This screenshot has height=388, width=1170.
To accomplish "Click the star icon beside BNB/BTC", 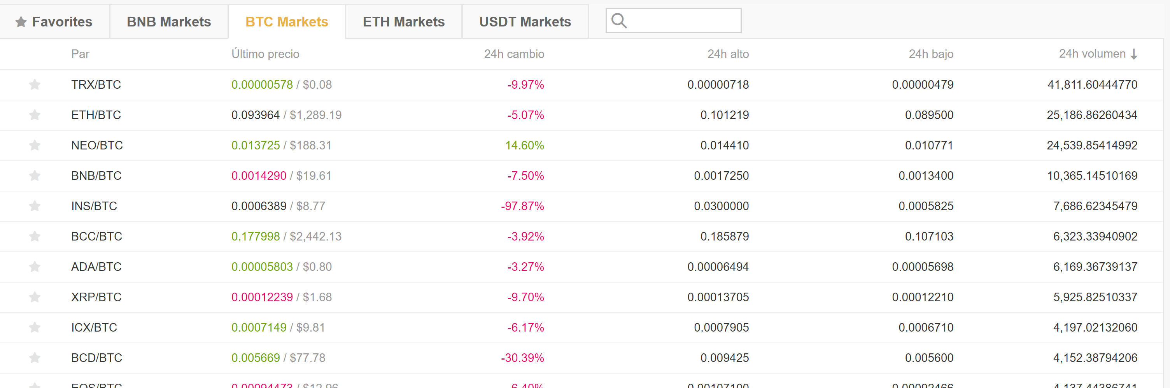I will click(35, 176).
